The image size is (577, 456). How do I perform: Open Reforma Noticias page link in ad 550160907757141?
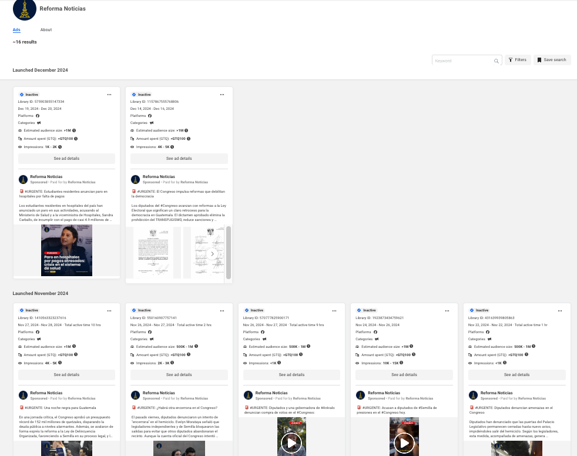tap(159, 393)
